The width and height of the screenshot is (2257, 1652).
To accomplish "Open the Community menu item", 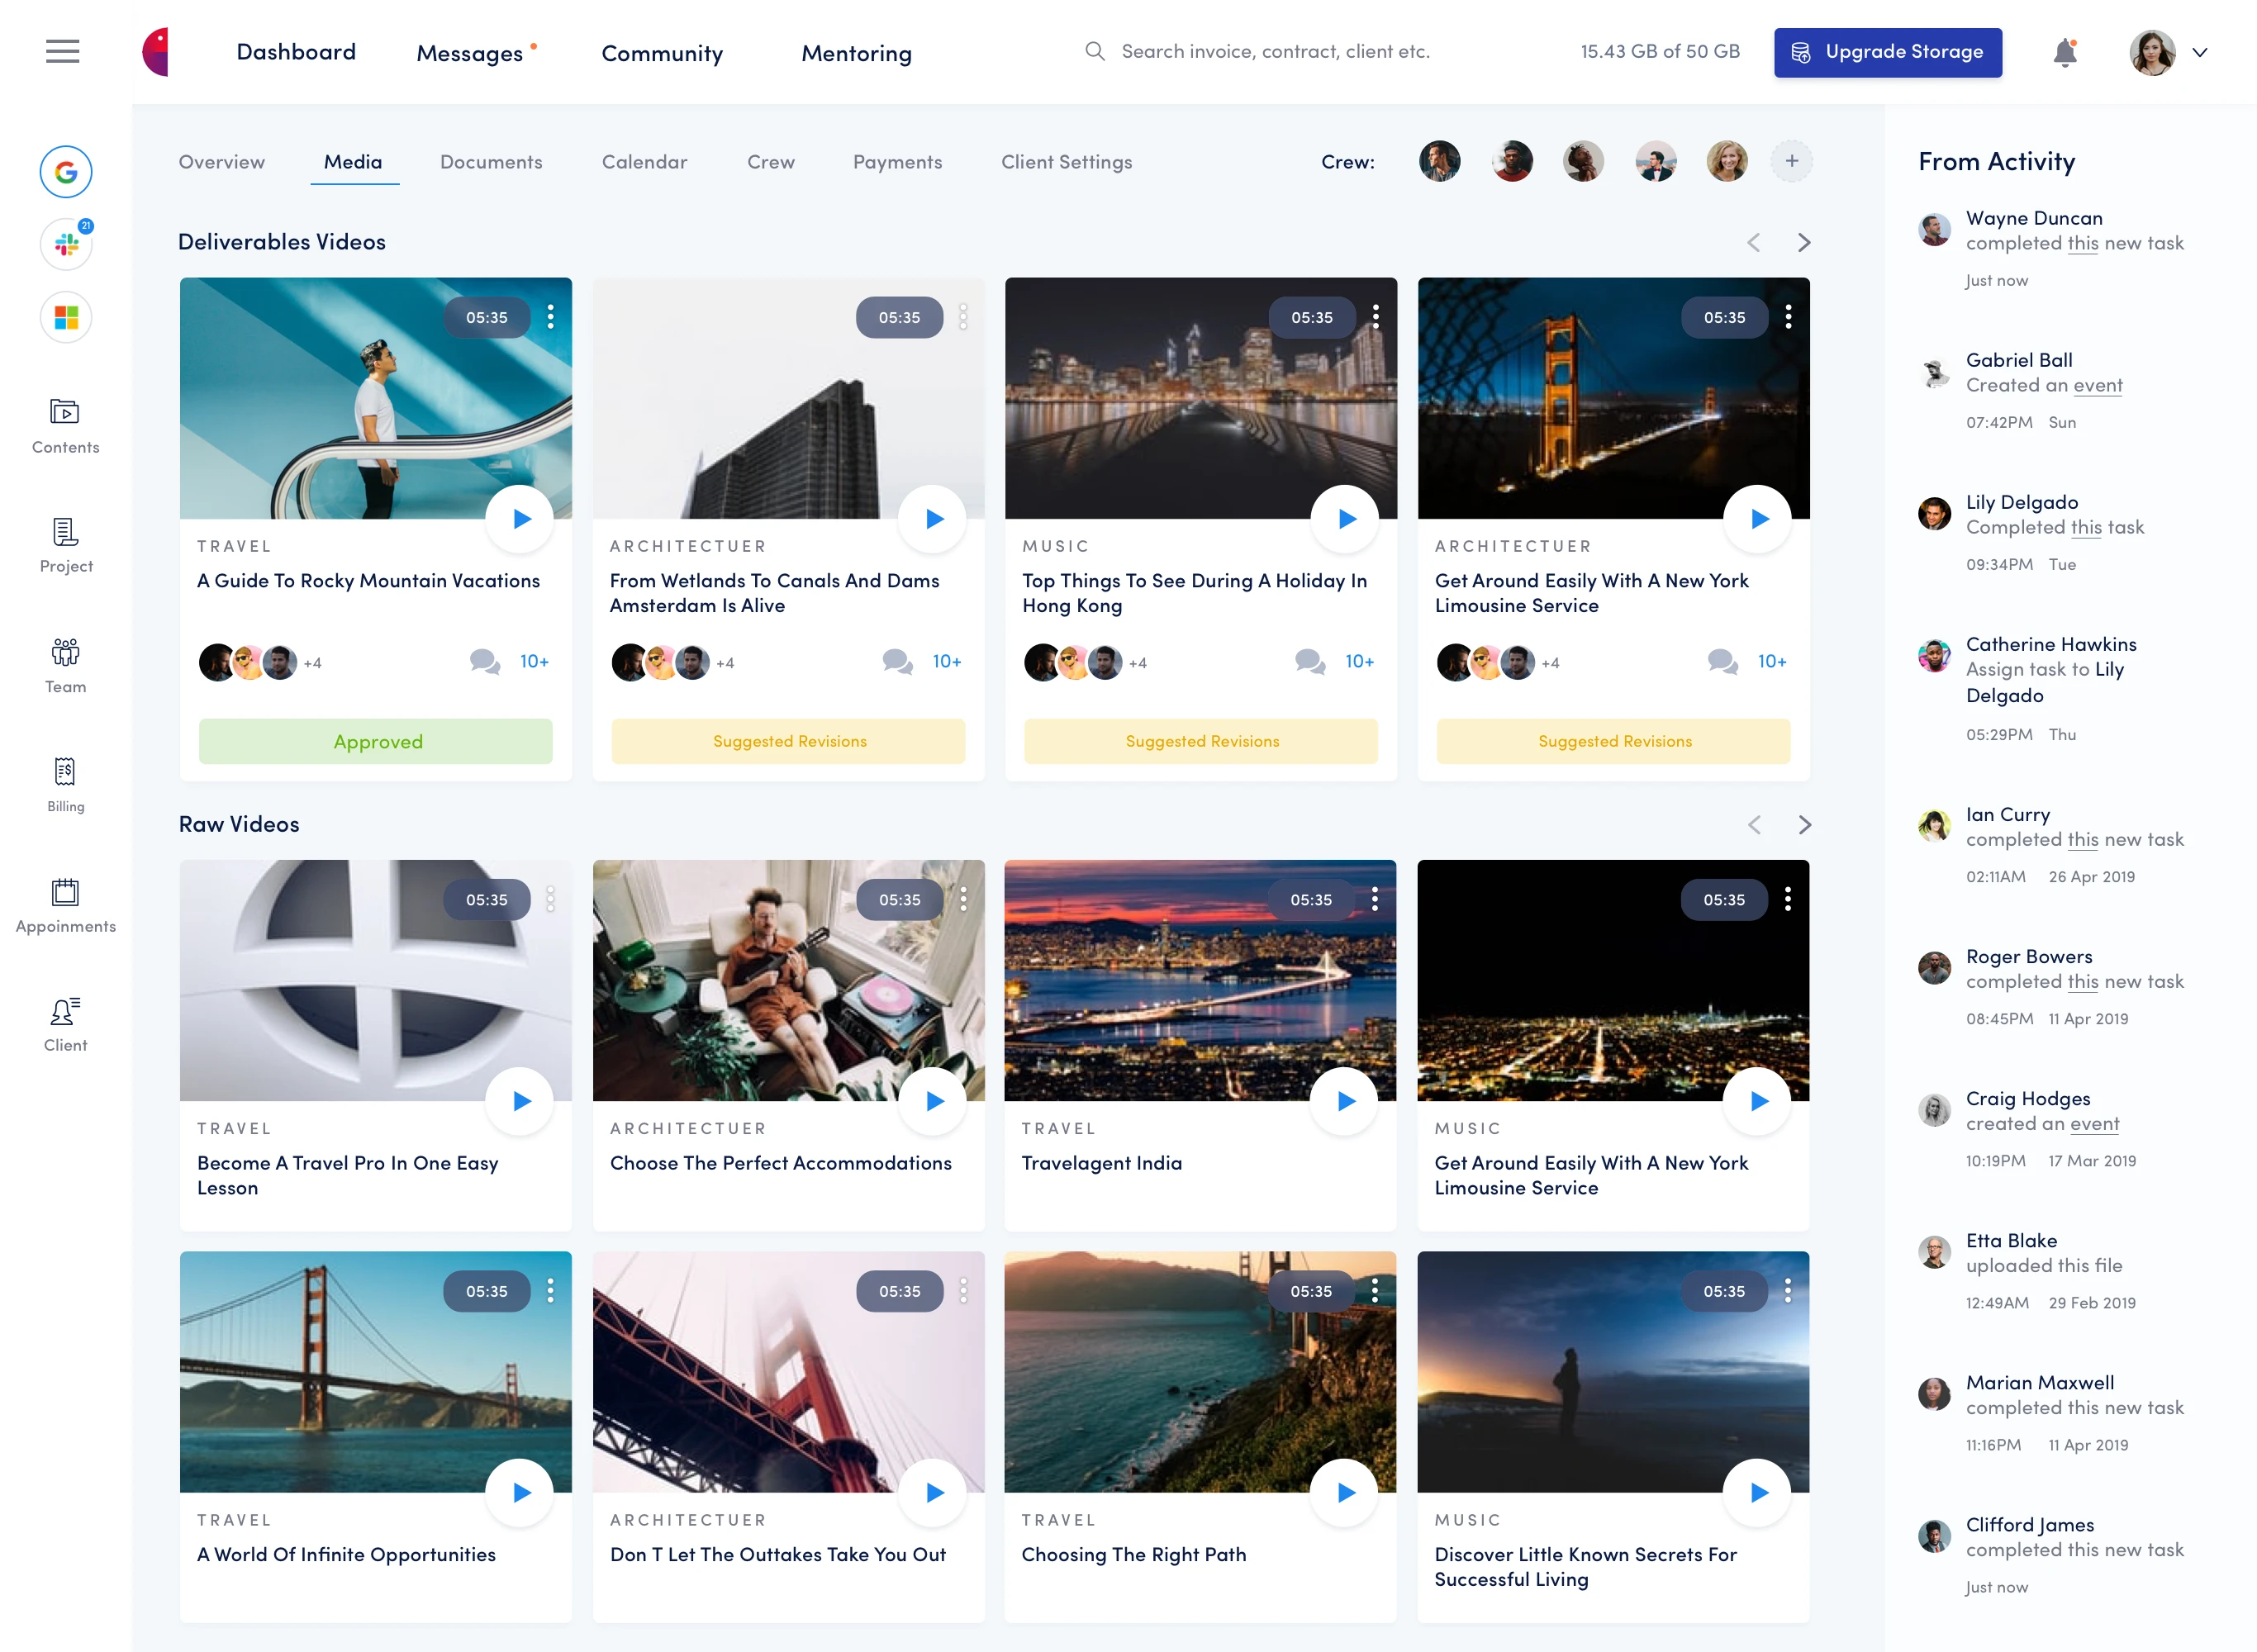I will pyautogui.click(x=662, y=53).
